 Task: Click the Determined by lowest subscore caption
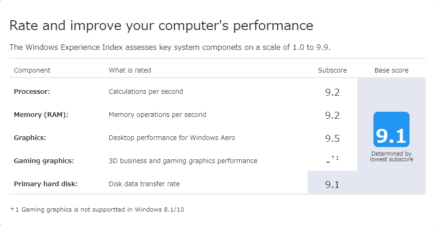pos(391,157)
